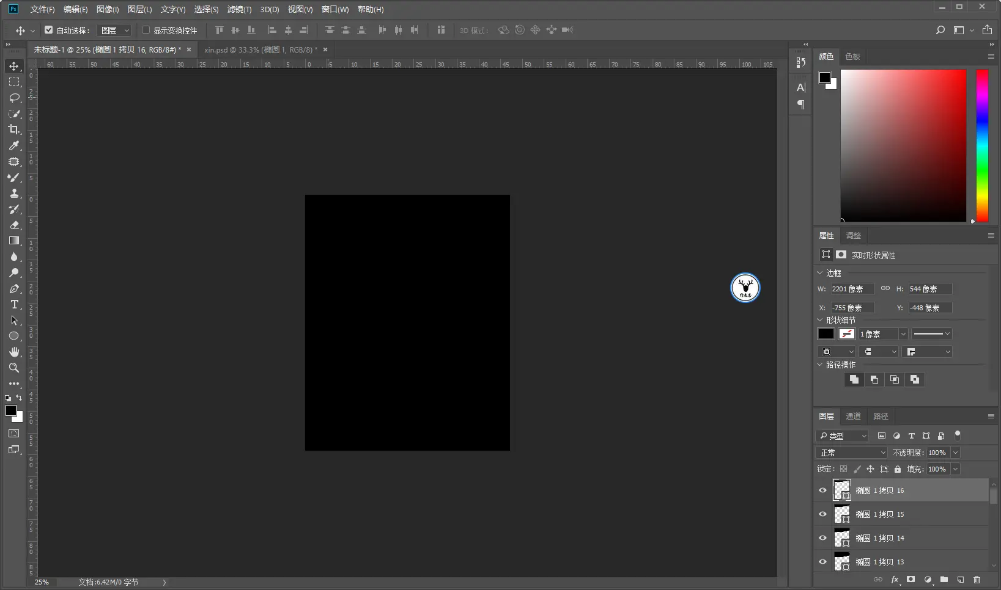Add a layer mask icon
This screenshot has width=1001, height=590.
tap(911, 579)
